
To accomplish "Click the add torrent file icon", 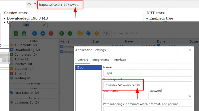I will click(x=16, y=33).
